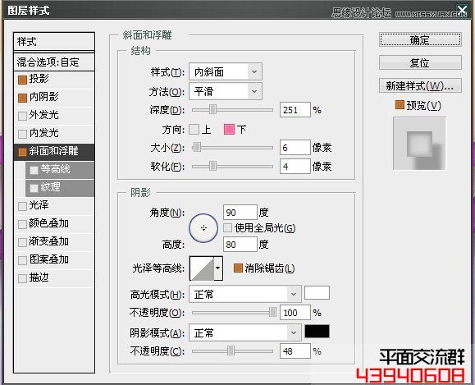Click the 大小 (Size) slider handle
The image size is (475, 385).
(x=197, y=148)
